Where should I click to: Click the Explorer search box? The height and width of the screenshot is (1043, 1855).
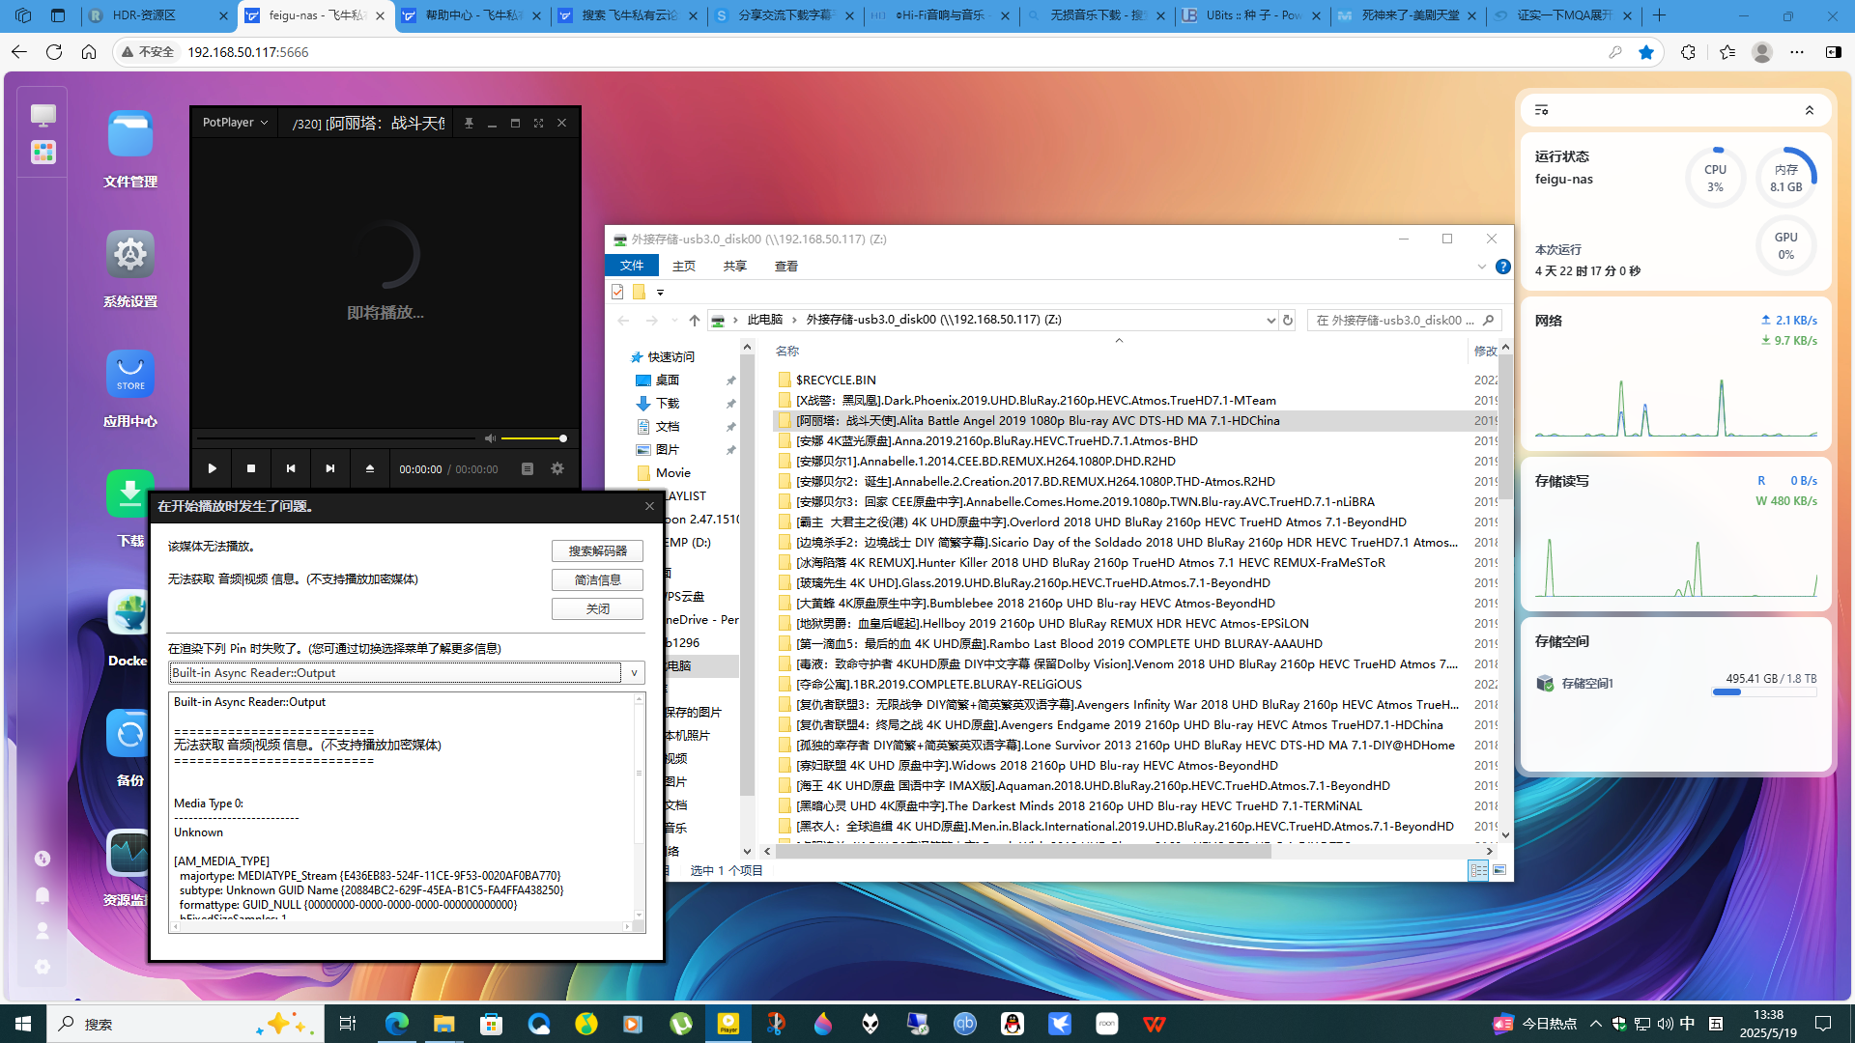(1405, 321)
